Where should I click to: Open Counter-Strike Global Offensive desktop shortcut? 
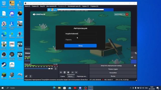[x=12, y=5]
